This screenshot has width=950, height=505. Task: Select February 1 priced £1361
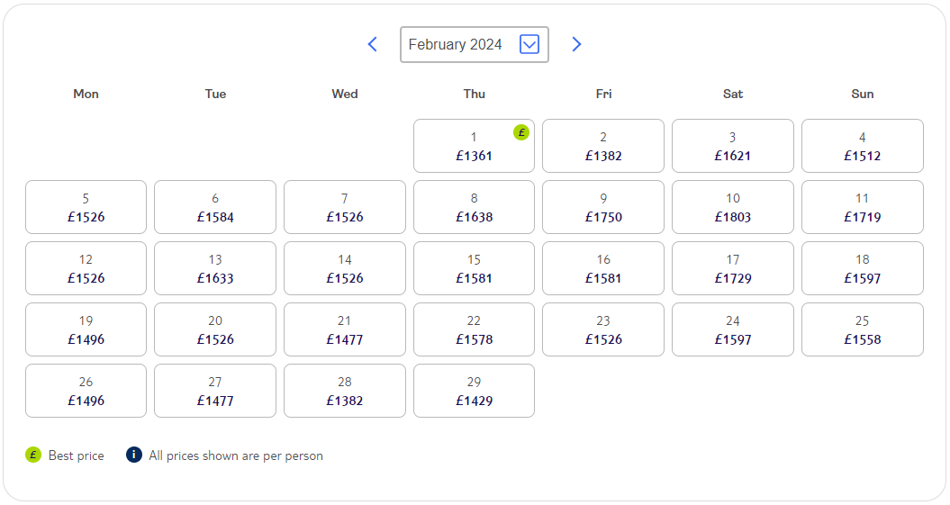click(474, 146)
